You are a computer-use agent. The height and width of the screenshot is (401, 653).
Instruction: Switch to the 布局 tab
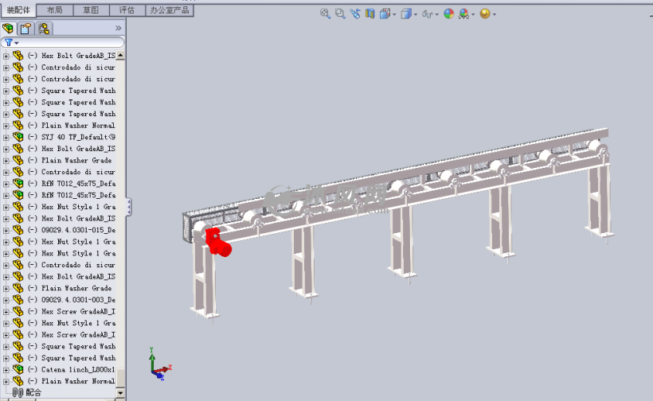55,10
